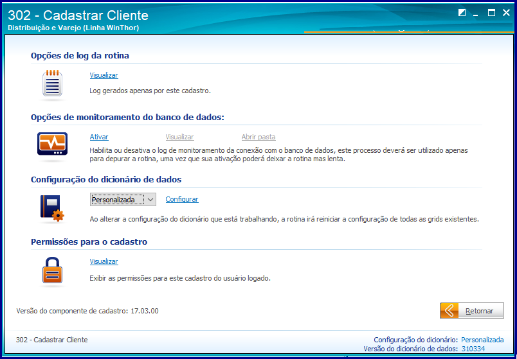Click the orange padlock permissions icon
Viewport: 517px width, 359px height.
click(52, 270)
